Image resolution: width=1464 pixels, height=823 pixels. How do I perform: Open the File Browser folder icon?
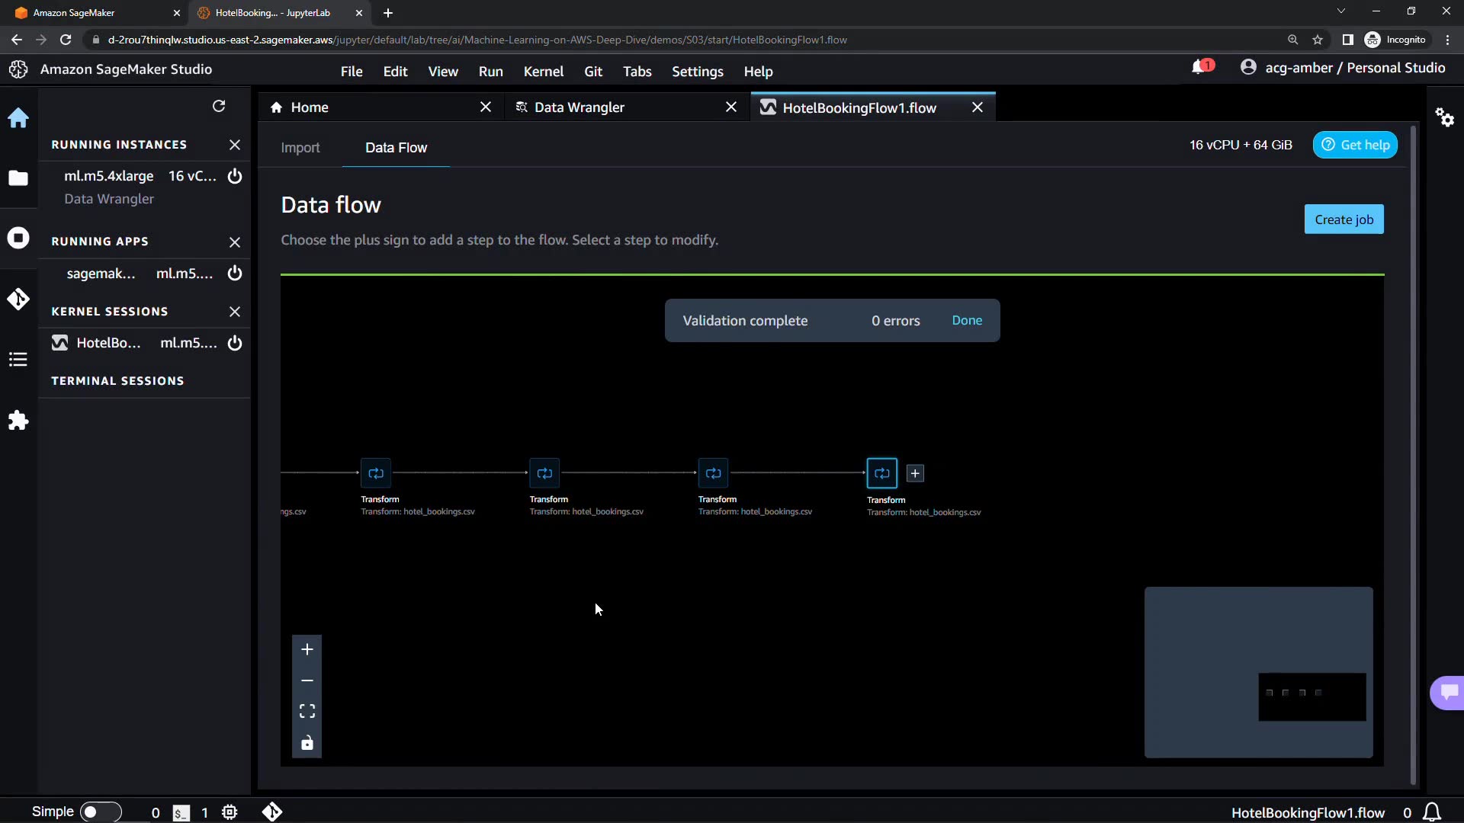[x=18, y=178]
